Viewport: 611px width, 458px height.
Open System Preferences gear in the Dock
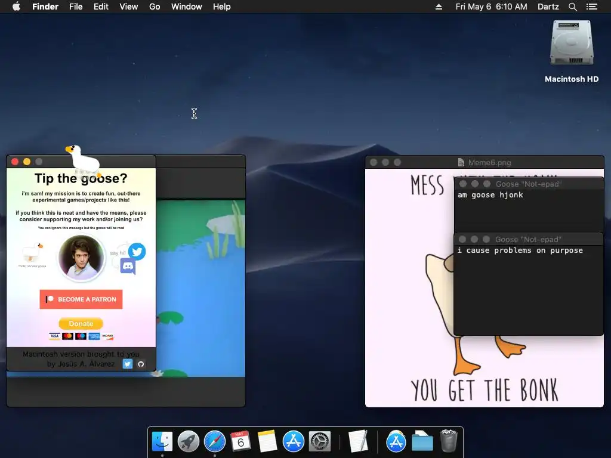click(320, 442)
